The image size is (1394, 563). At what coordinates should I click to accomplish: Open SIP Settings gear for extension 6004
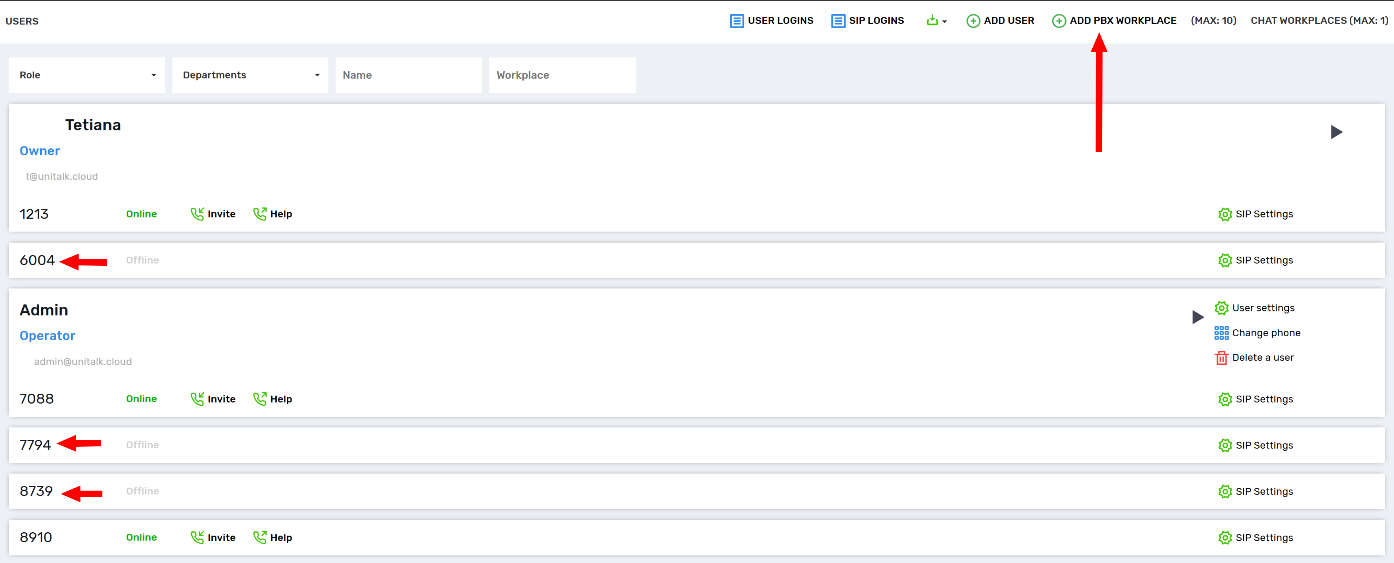[1225, 260]
